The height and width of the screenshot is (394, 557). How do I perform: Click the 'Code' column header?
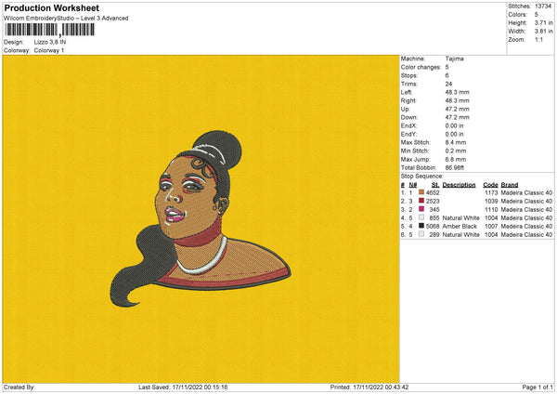[490, 185]
